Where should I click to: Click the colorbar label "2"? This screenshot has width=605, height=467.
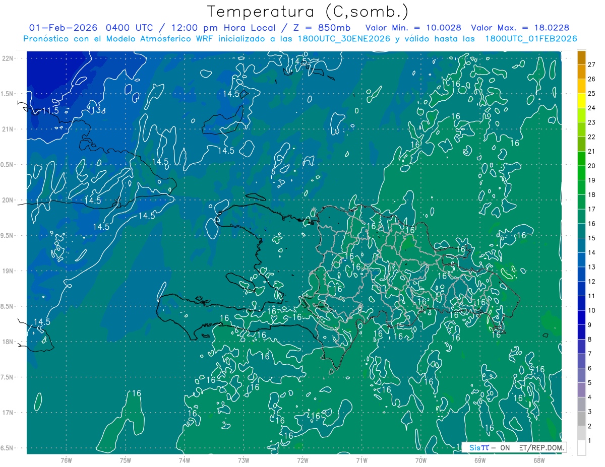tap(589, 426)
